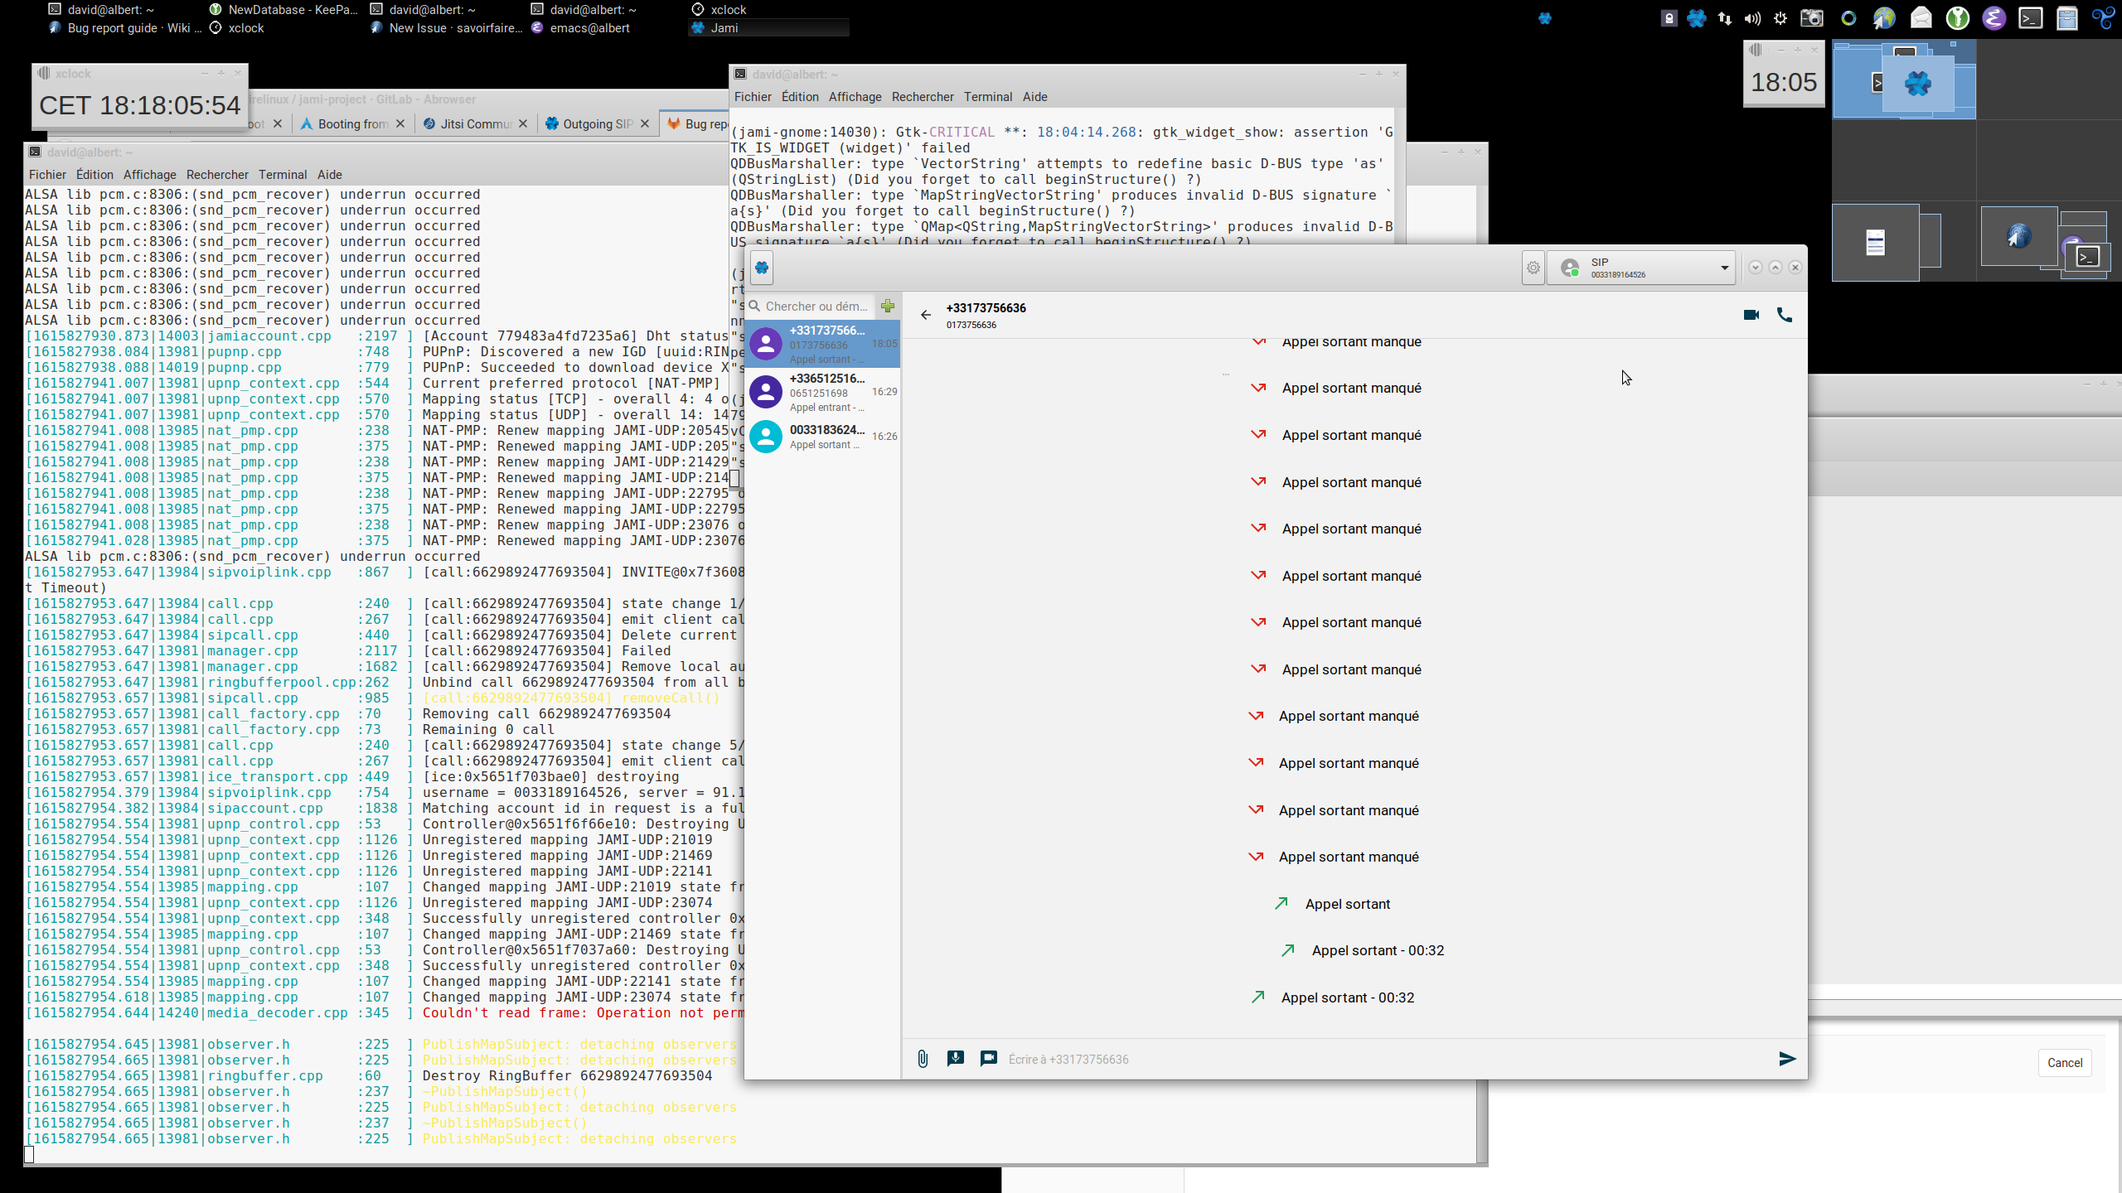Click the large Jami tray icon beside the lock
Viewport: 2122px width, 1193px height.
coord(1697,18)
